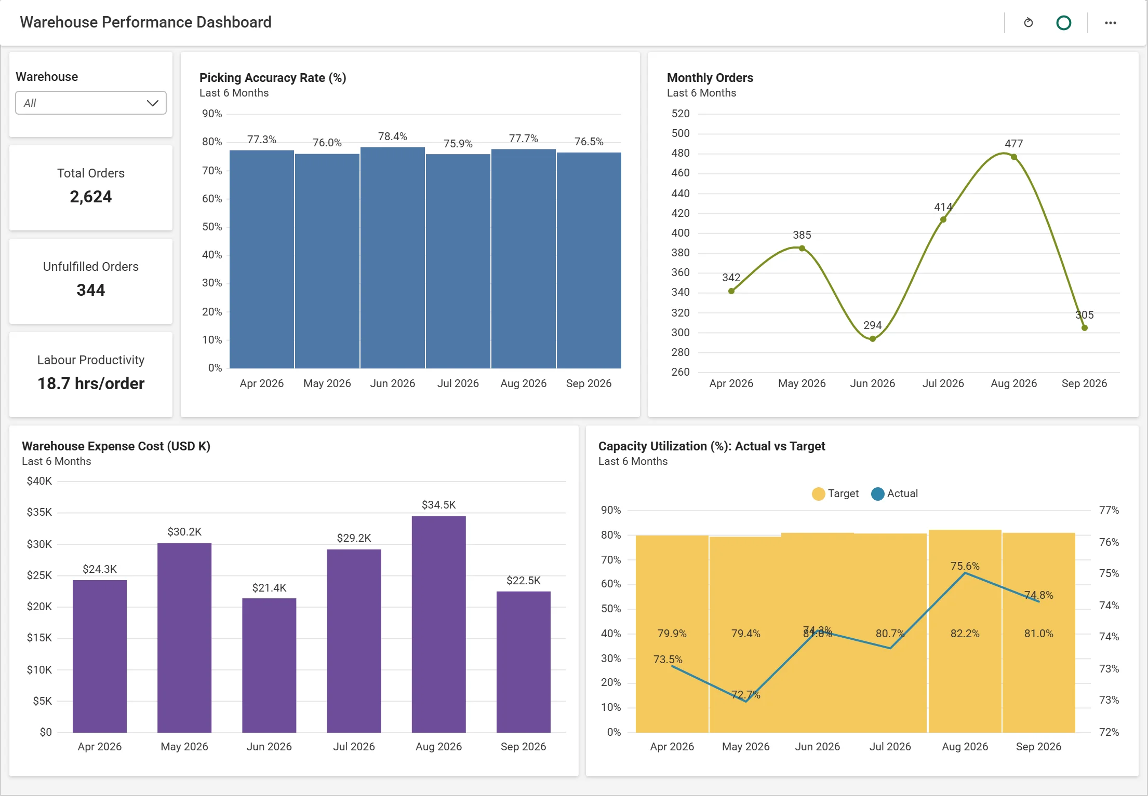Click the Jun 2026 expense bar $21.4K
This screenshot has width=1148, height=796.
pyautogui.click(x=269, y=666)
